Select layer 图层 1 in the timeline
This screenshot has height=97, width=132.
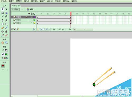[x=23, y=20]
